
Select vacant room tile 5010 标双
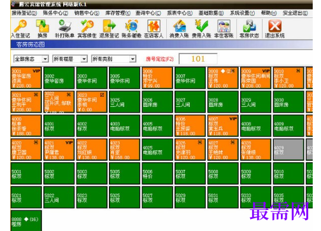click(289, 174)
